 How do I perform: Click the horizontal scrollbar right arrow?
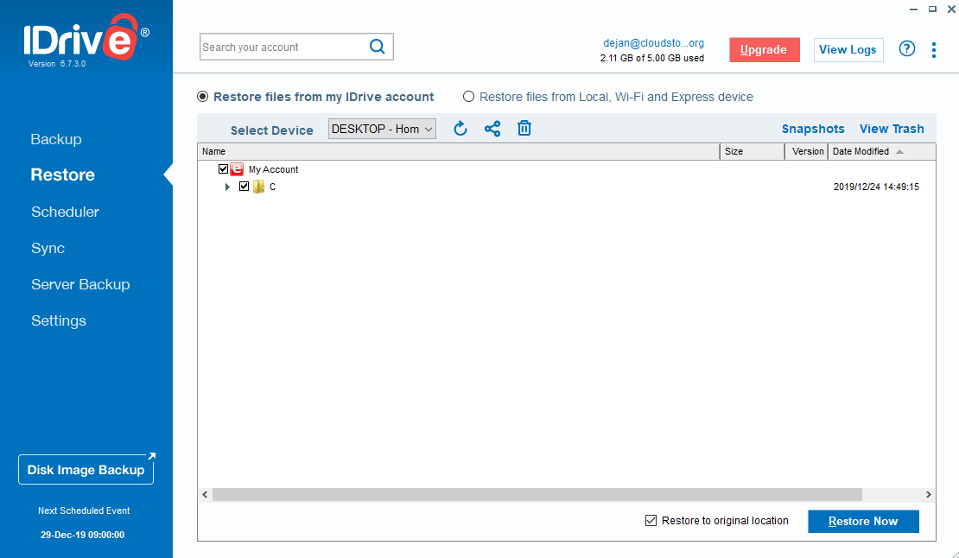[926, 495]
